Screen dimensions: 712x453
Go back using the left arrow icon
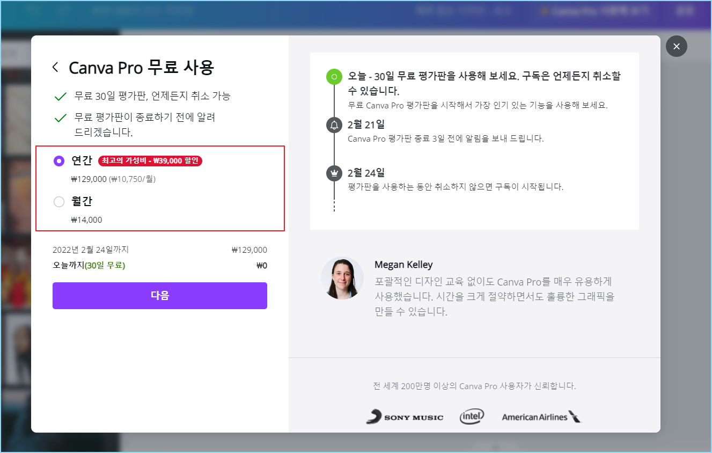(x=55, y=67)
